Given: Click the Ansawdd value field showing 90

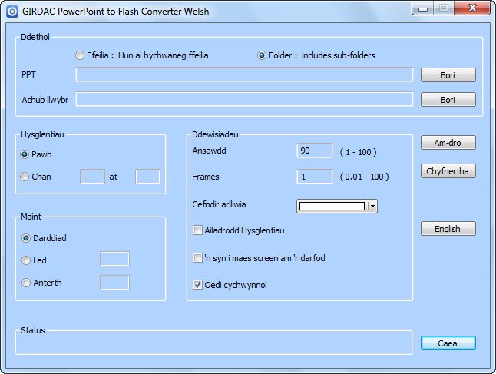Looking at the screenshot, I should point(315,151).
